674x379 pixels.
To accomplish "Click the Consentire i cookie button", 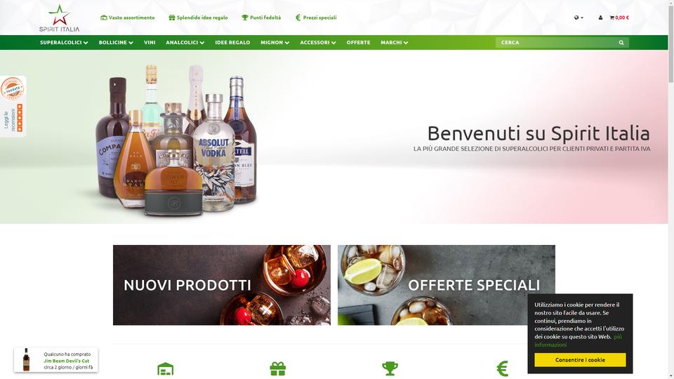I will coord(580,359).
